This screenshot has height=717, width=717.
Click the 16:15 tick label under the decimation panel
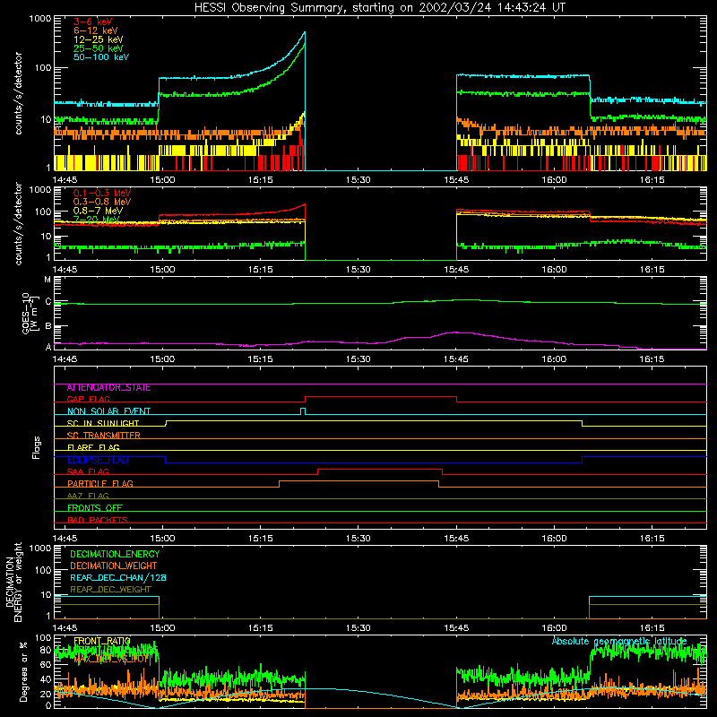652,628
